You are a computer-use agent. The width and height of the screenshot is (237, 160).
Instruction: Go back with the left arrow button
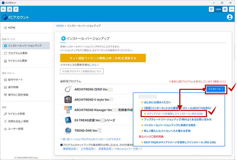[x=3, y=9]
